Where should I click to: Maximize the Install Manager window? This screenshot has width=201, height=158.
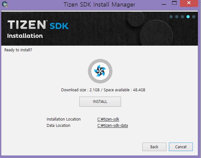[x=174, y=3]
